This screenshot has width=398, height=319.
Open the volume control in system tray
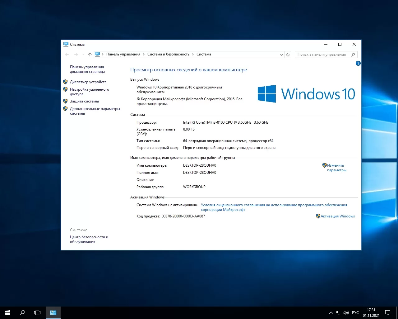[x=346, y=312]
